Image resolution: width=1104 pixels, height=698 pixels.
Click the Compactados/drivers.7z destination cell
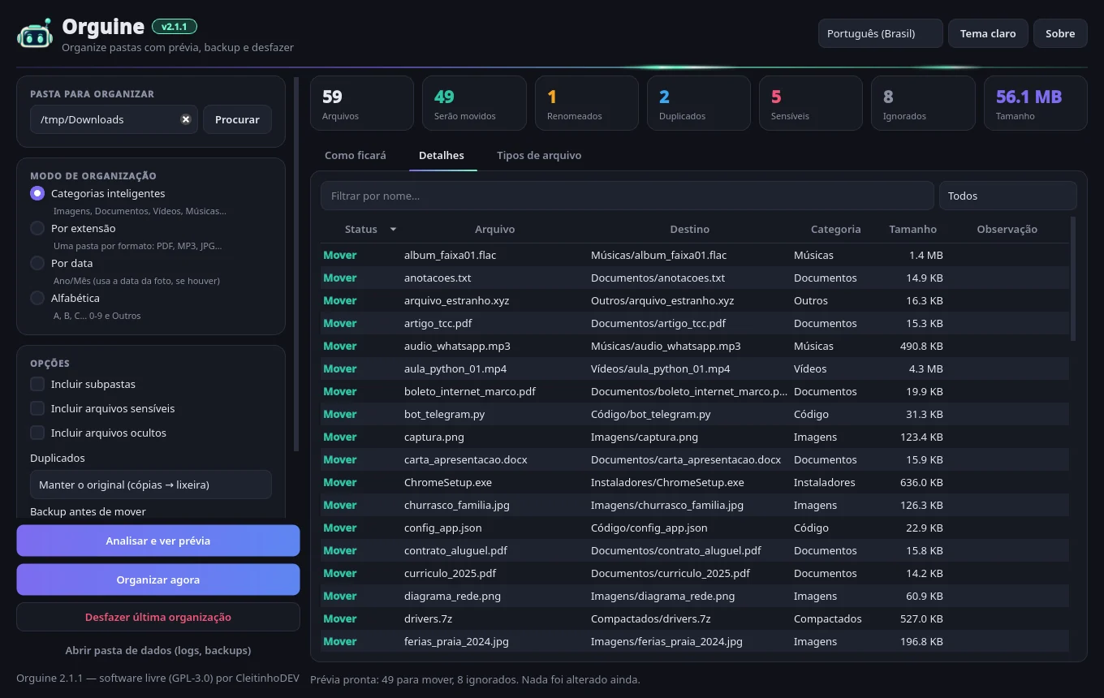651,618
